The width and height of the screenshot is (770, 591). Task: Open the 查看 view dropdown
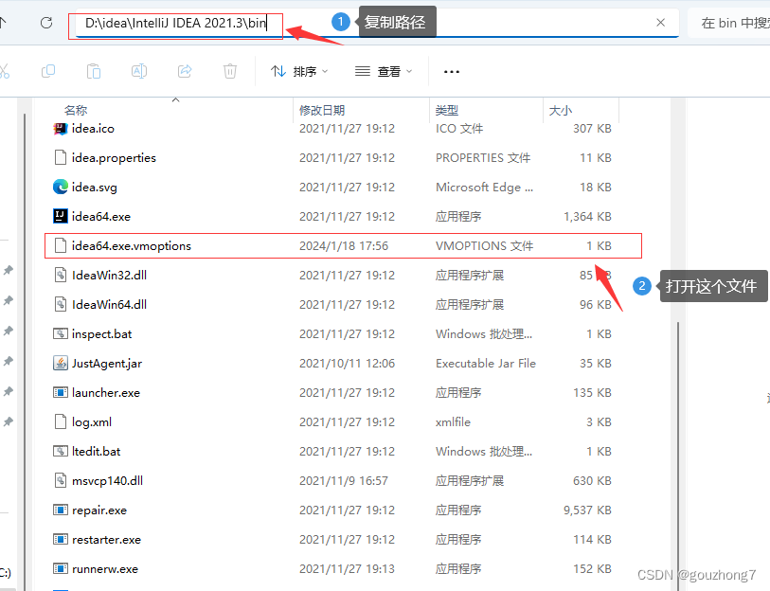(x=383, y=72)
